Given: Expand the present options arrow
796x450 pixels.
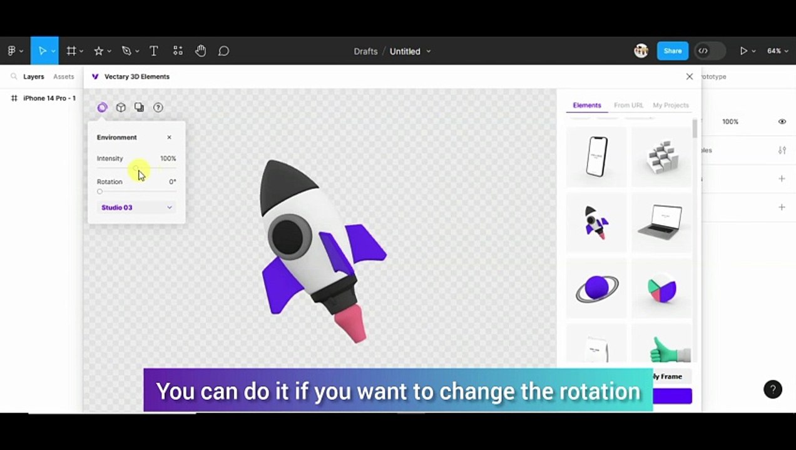Looking at the screenshot, I should click(x=753, y=51).
